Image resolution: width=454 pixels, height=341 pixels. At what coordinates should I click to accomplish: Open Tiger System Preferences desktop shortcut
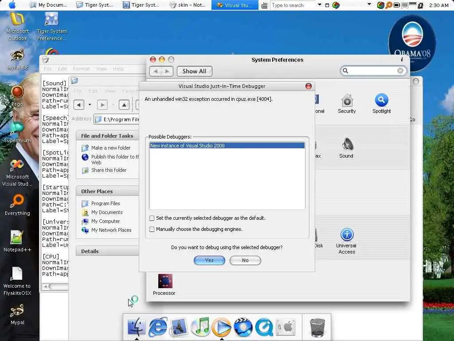52,27
